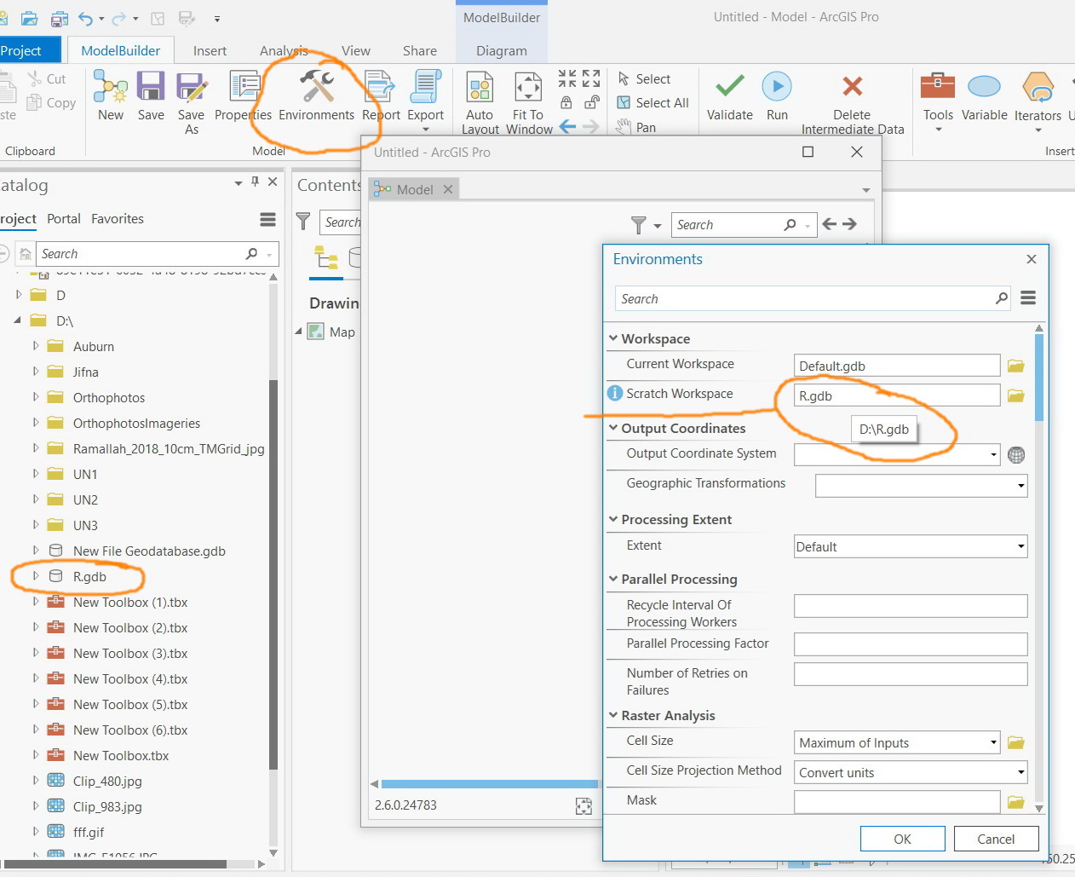Expand the Orthophotos folder
The width and height of the screenshot is (1075, 877).
coord(36,397)
